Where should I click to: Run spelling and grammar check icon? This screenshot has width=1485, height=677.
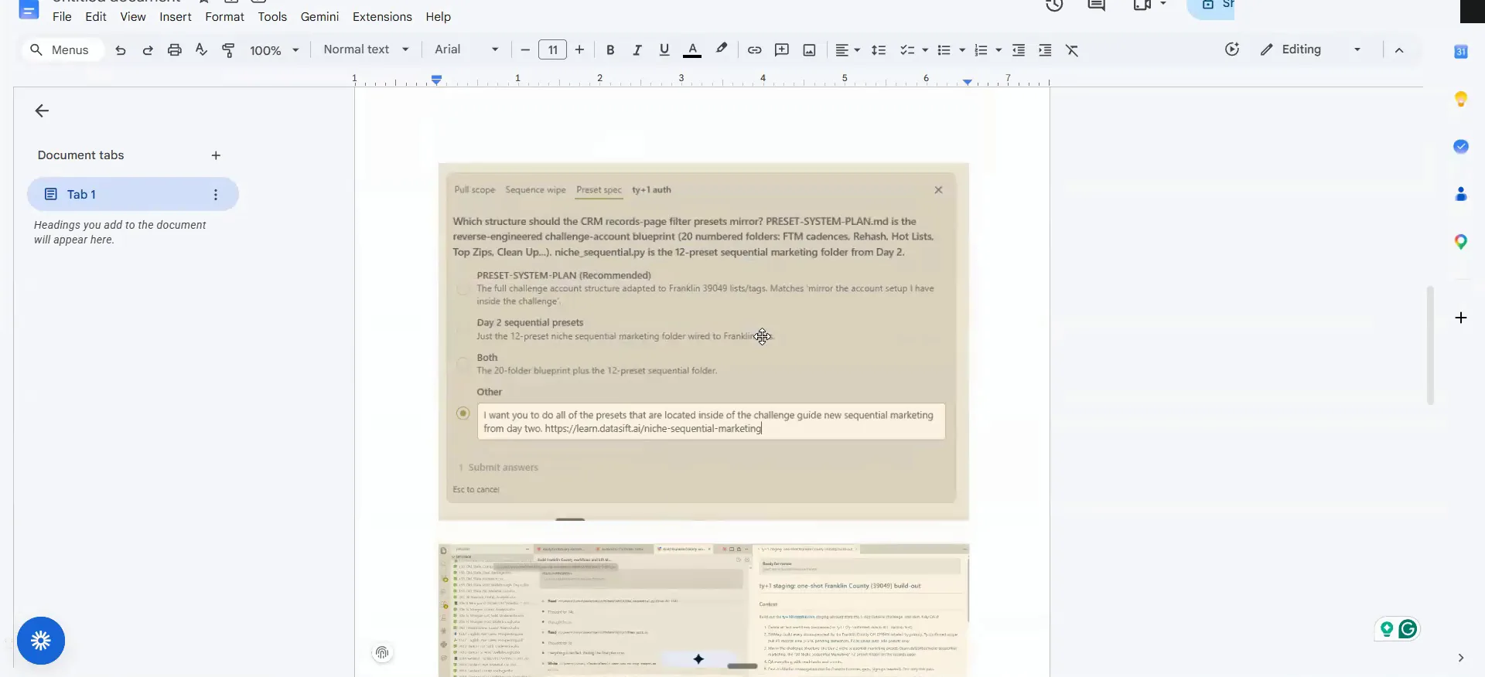201,50
